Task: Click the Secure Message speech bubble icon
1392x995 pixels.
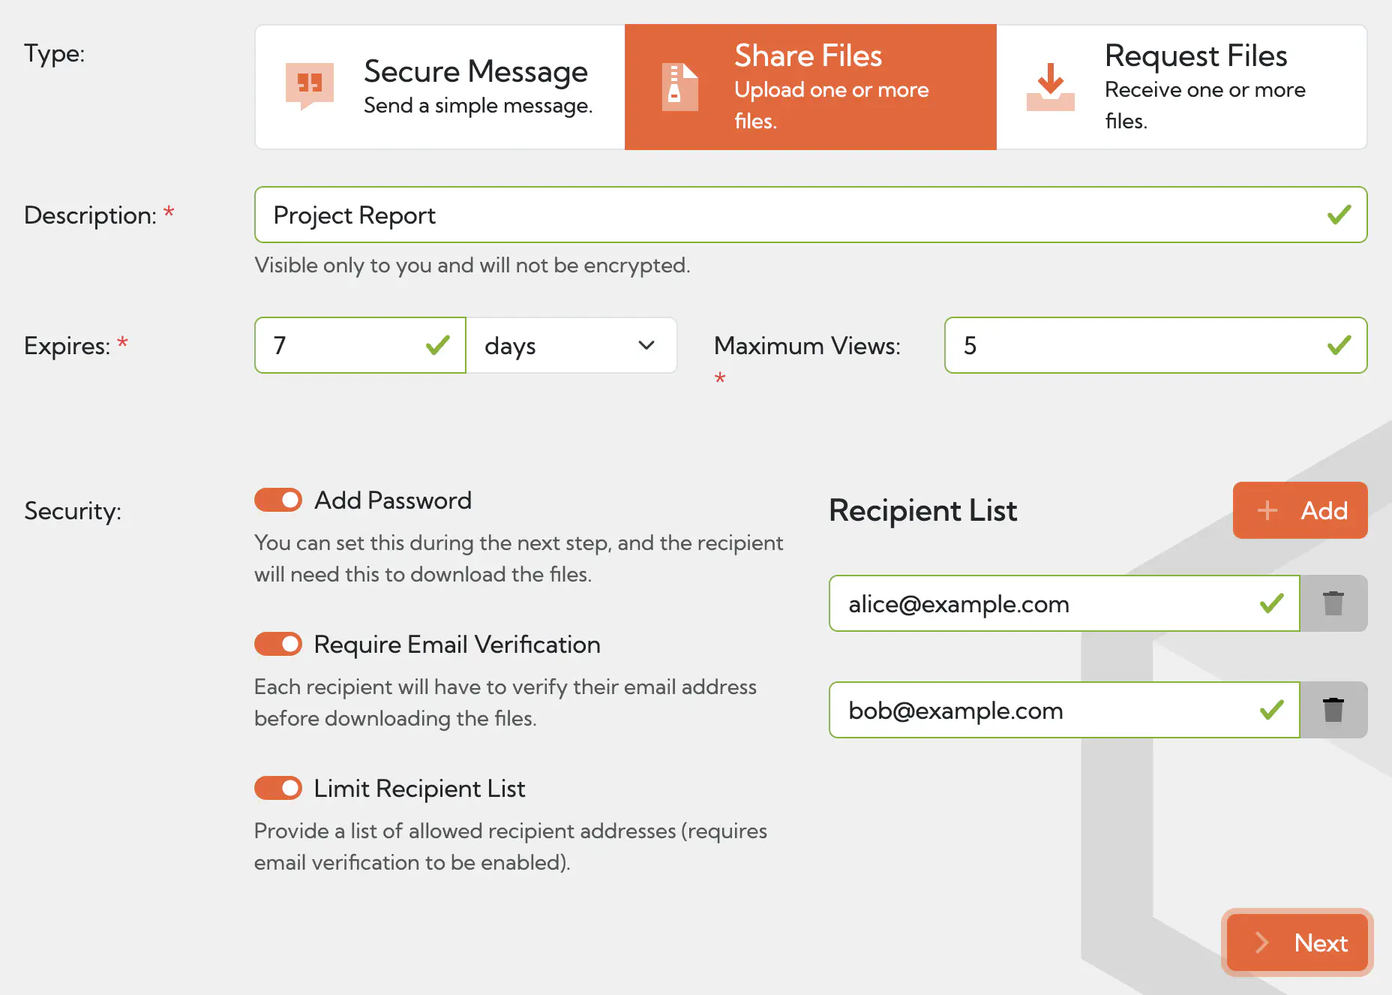Action: click(309, 86)
